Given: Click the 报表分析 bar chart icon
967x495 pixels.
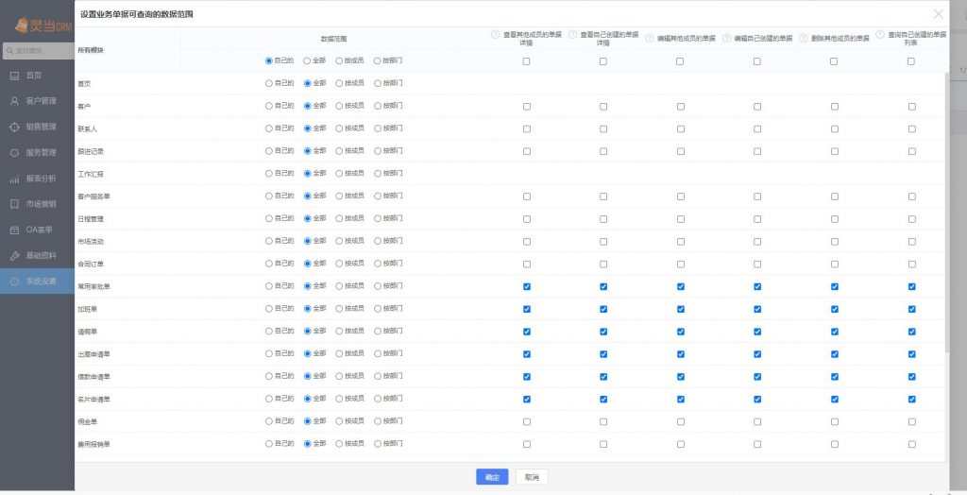Looking at the screenshot, I should [x=15, y=179].
